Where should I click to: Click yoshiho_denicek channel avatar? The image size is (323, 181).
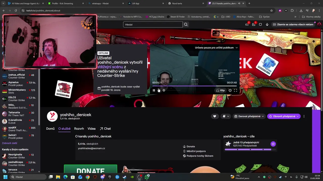click(x=52, y=116)
